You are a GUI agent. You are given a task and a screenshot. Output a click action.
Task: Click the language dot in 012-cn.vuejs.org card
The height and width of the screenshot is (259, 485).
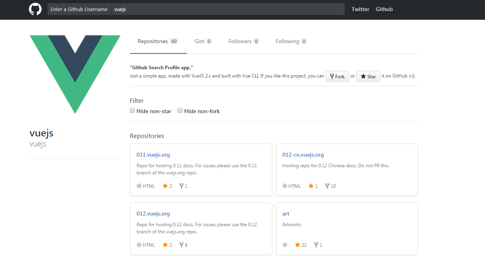(285, 186)
